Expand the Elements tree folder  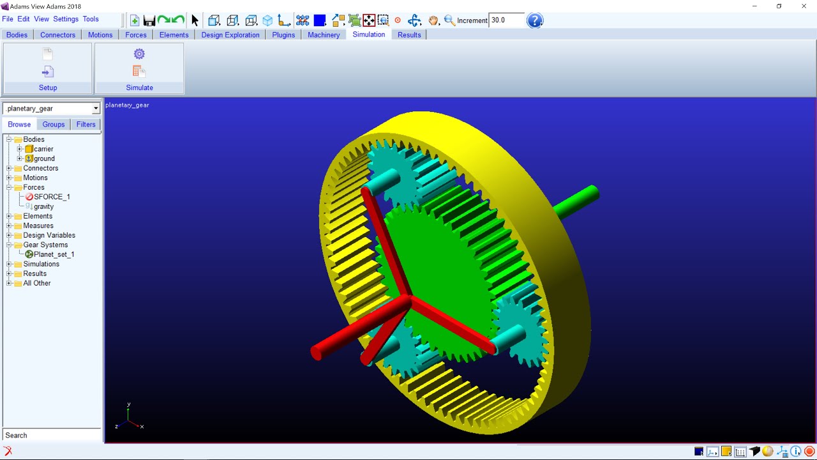pyautogui.click(x=10, y=216)
